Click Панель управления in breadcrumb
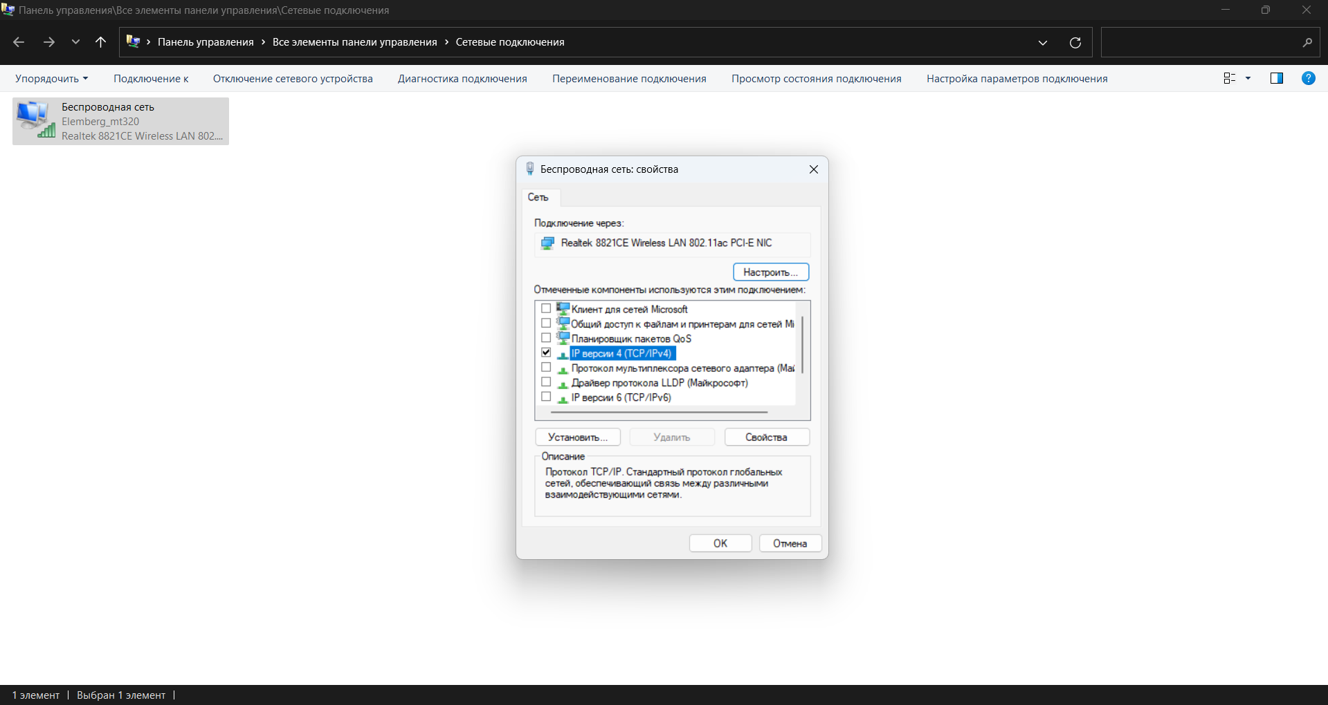Viewport: 1328px width, 705px height. click(206, 42)
